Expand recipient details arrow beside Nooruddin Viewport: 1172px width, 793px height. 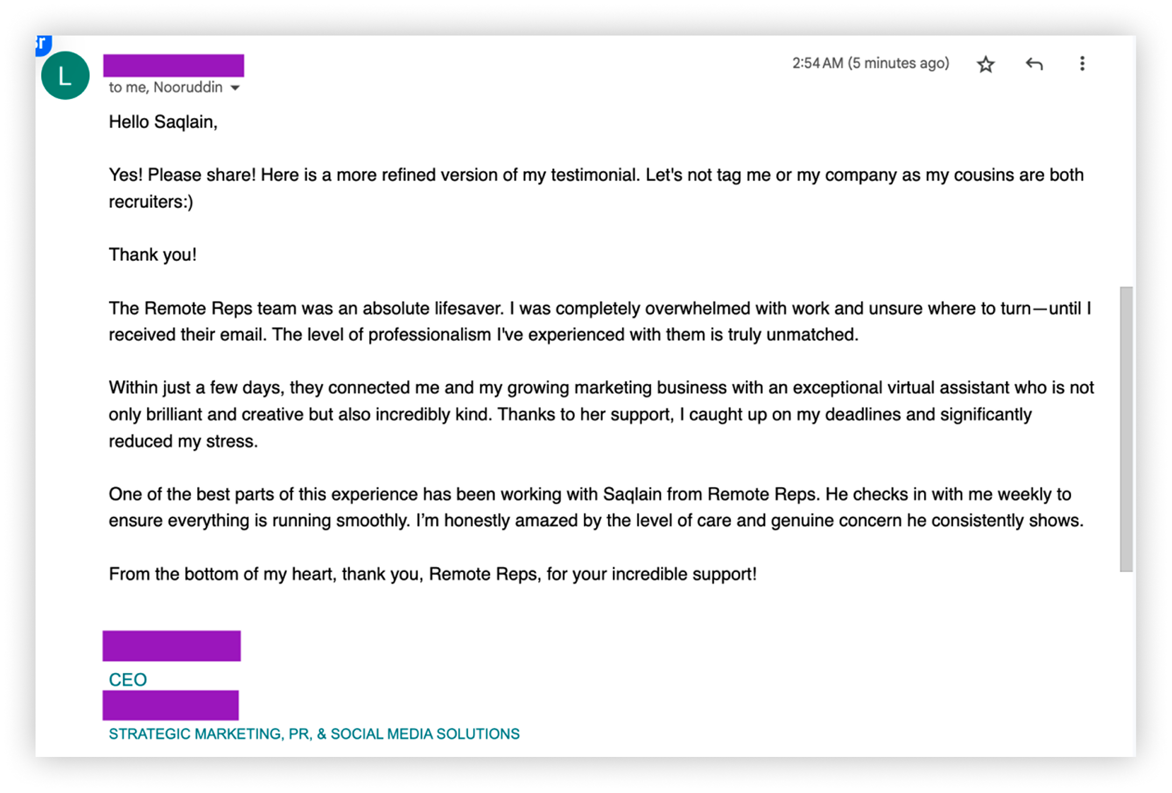point(235,88)
